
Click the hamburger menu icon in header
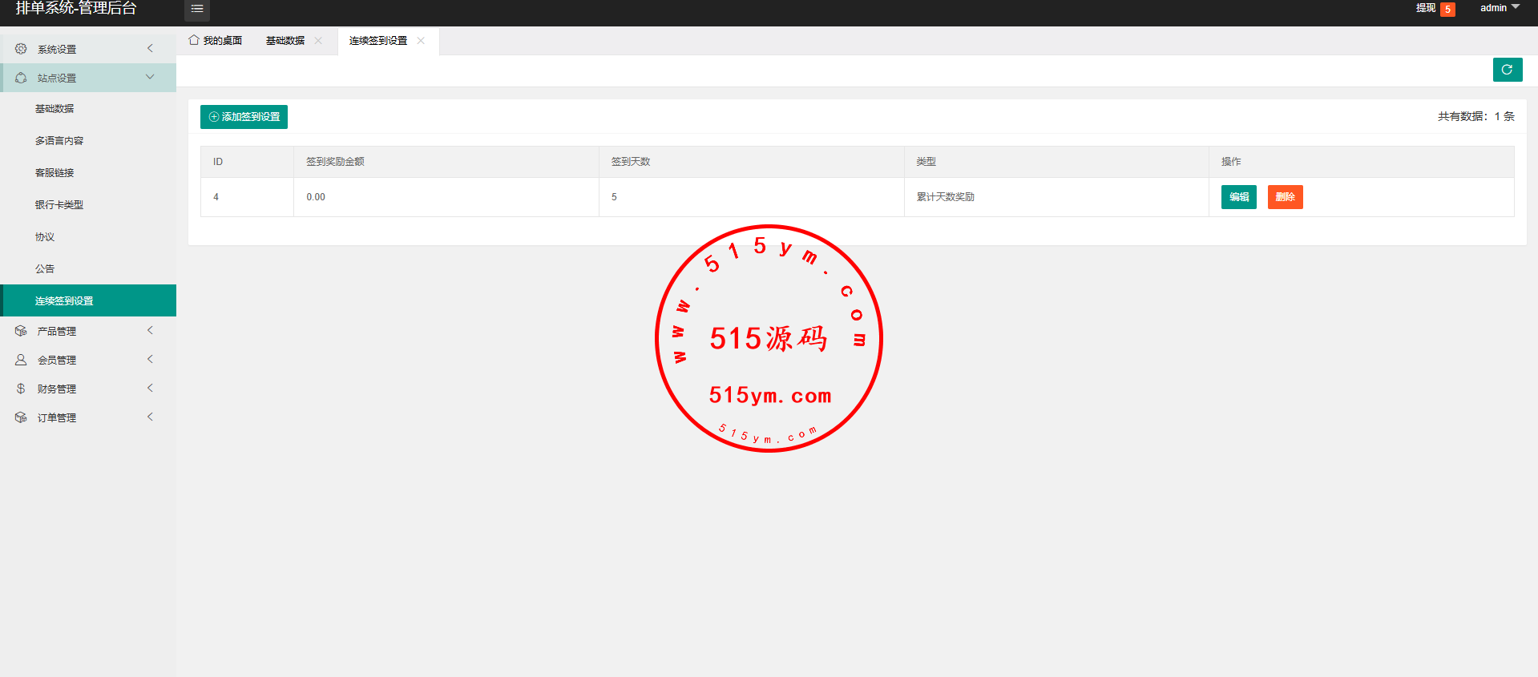tap(196, 9)
